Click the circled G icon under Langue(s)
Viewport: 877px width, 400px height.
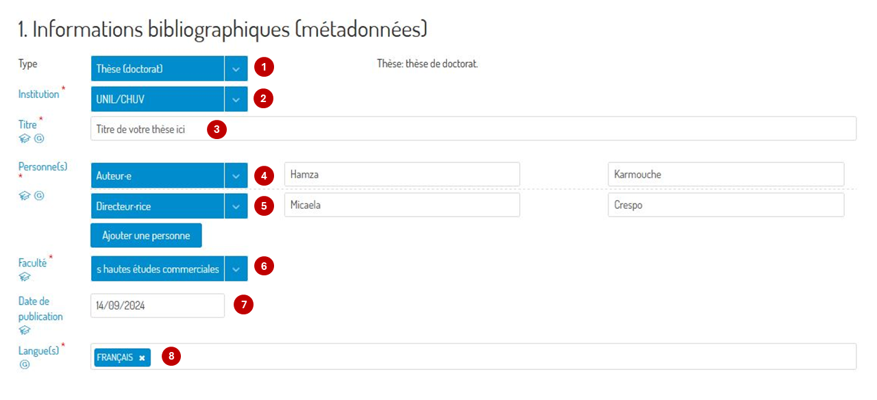[x=25, y=364]
